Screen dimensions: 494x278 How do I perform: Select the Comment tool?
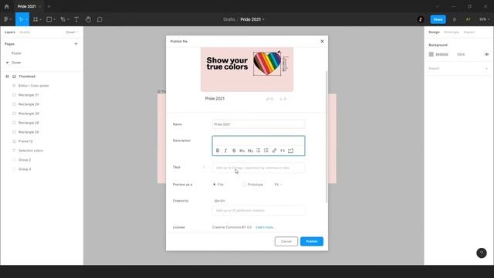(x=100, y=19)
